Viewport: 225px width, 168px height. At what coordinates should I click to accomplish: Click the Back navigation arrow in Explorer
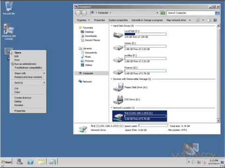78,13
